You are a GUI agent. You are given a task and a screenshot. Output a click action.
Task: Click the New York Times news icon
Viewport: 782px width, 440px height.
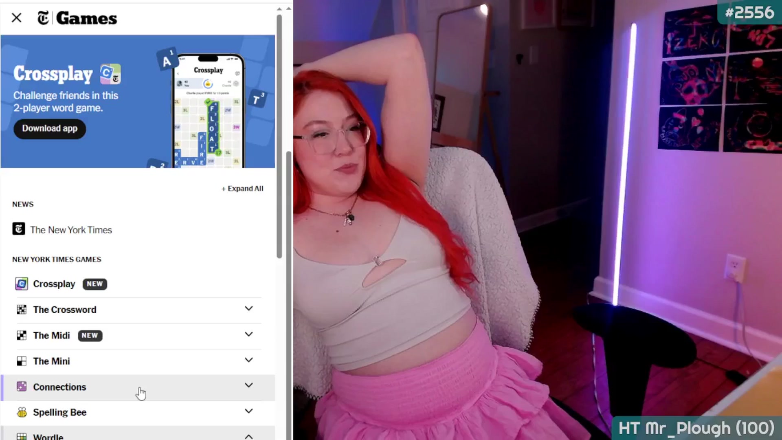click(x=19, y=229)
